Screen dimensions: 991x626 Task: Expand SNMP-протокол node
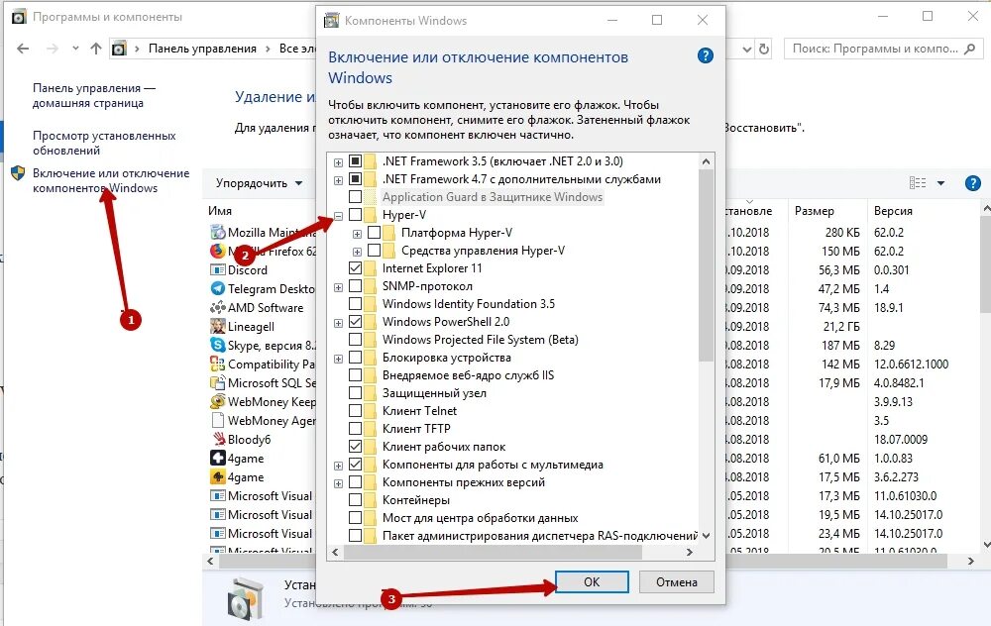tap(338, 287)
